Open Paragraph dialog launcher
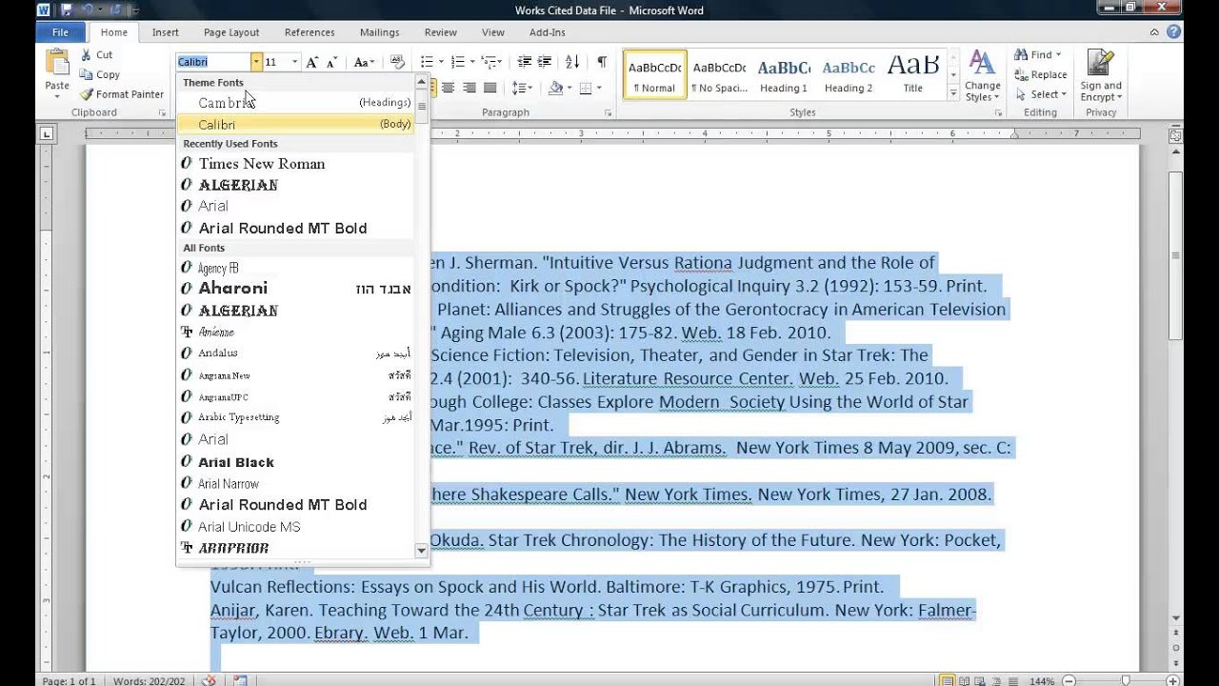 [x=609, y=113]
